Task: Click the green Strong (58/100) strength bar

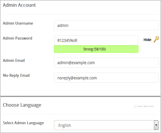Action: click(96, 49)
